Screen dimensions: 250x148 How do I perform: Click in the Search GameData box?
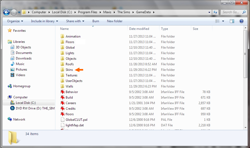tap(230, 12)
